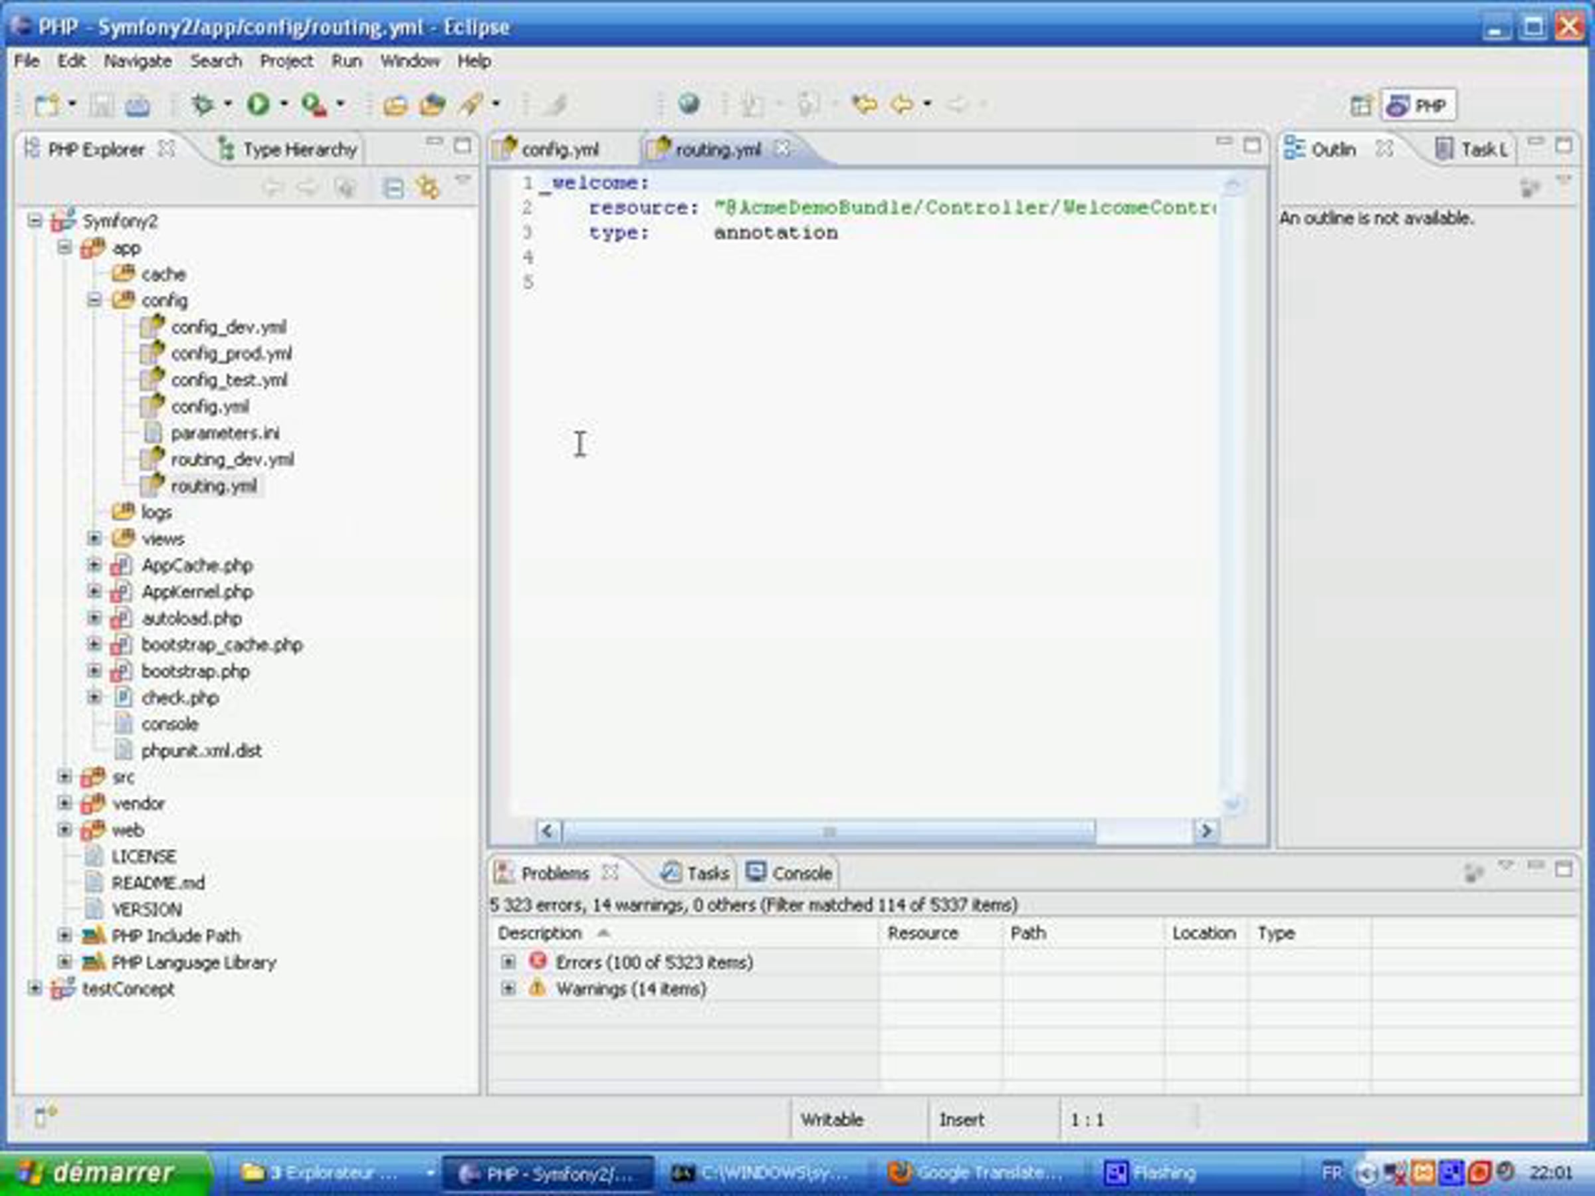Open the Window menu

click(409, 61)
